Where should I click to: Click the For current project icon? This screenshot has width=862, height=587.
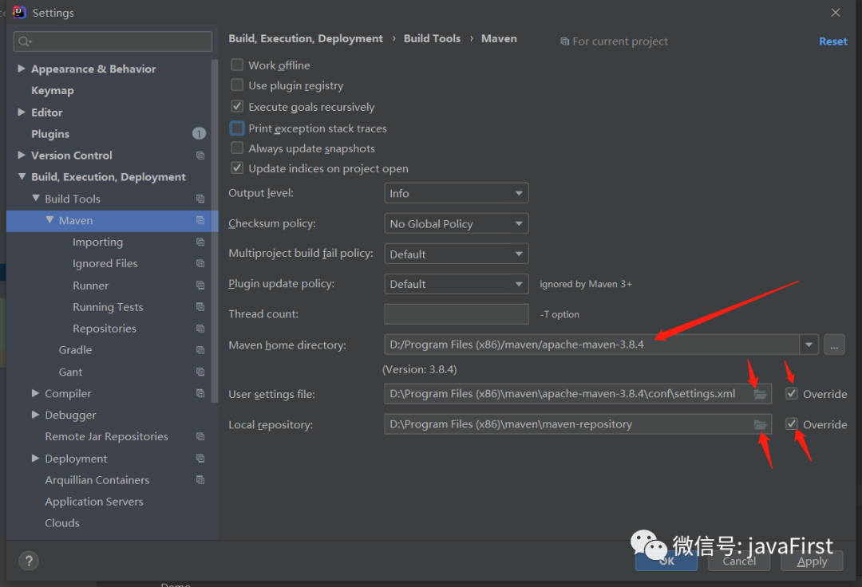click(564, 41)
